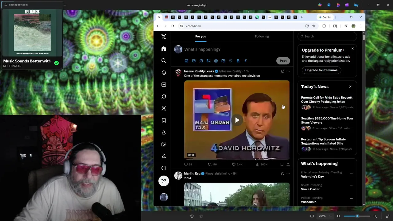The height and width of the screenshot is (221, 393).
Task: Open more options for Vince Carter trend
Action: pos(352,186)
